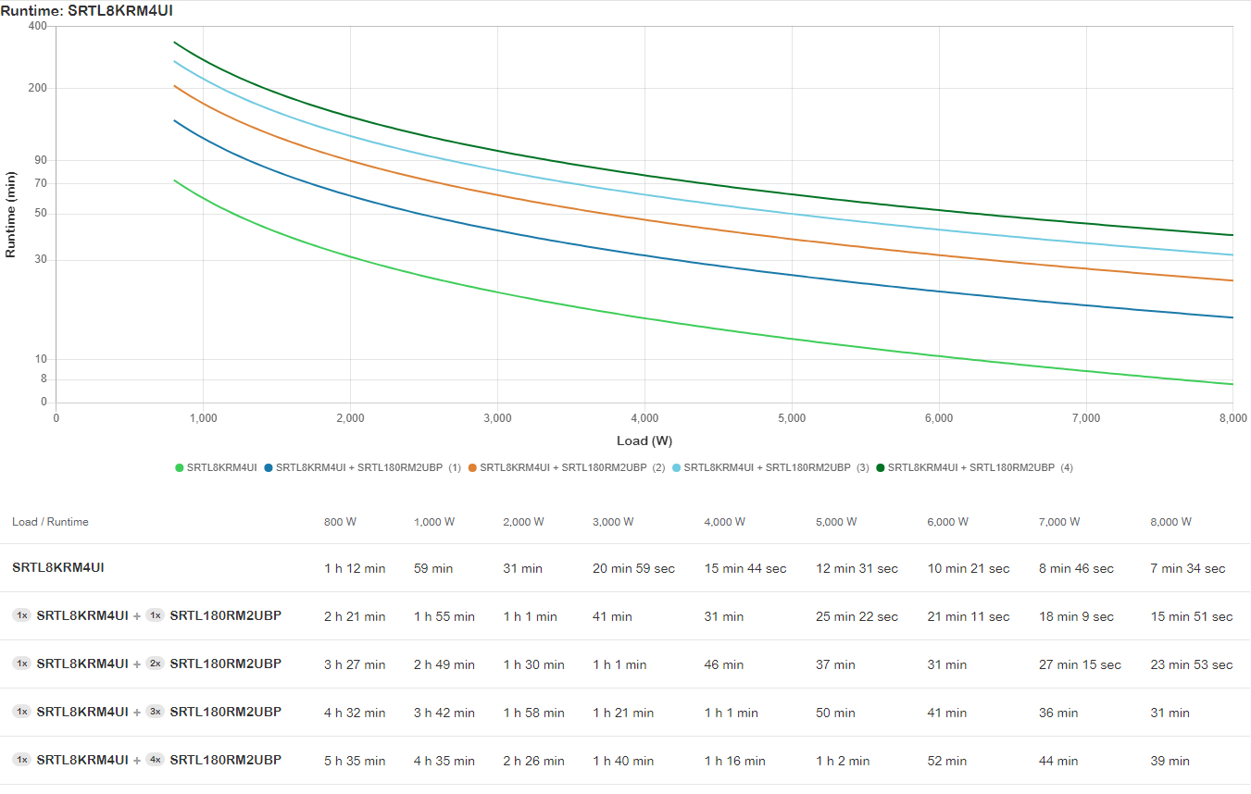Click the 3,000 W column header

coord(613,522)
